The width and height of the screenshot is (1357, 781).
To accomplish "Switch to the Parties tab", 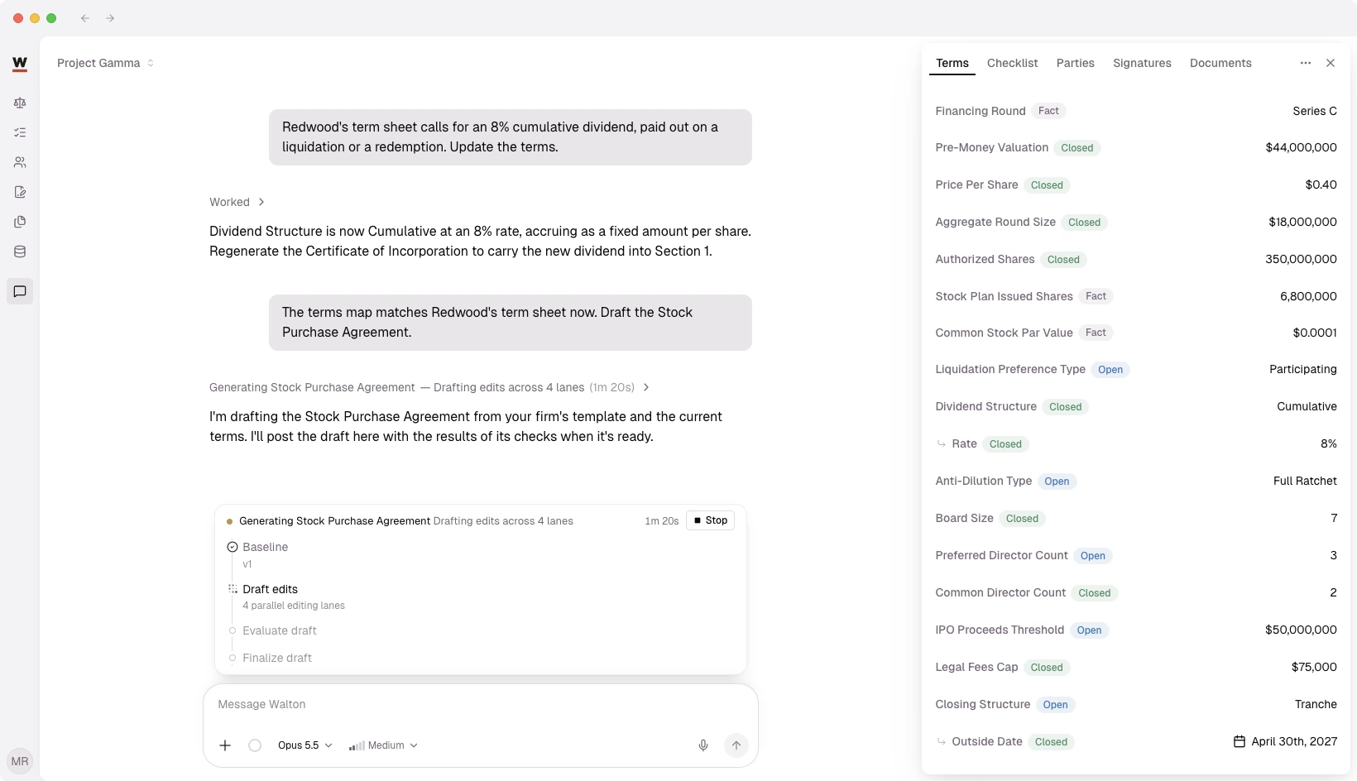I will pyautogui.click(x=1075, y=63).
